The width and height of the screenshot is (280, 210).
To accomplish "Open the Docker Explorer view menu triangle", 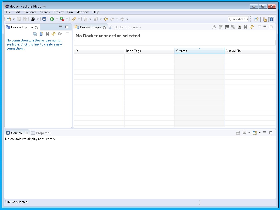I will tap(68, 34).
